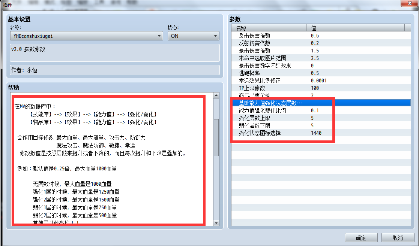
Task: Select the 暴击伤害数字闪红效果 parameter row
Action: click(321, 66)
